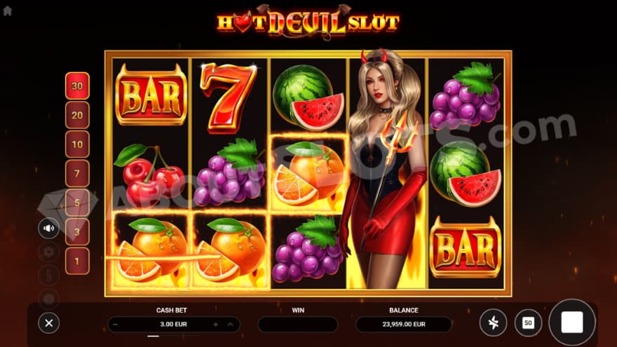
Task: Select payline indicator 7
Action: 77,174
